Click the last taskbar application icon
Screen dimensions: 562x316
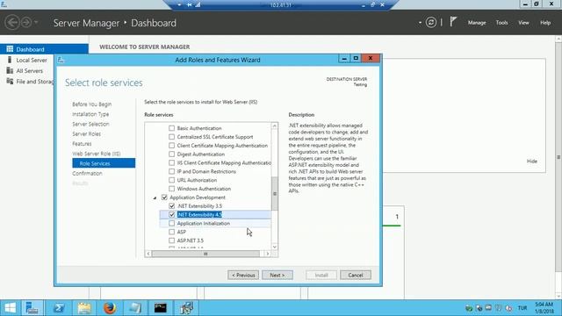click(x=186, y=308)
